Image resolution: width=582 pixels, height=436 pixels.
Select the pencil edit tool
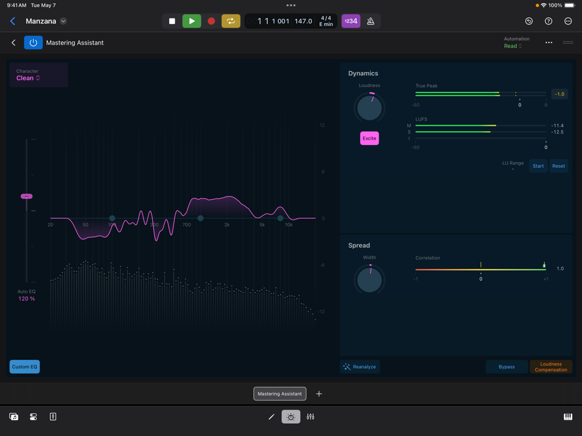click(x=271, y=416)
